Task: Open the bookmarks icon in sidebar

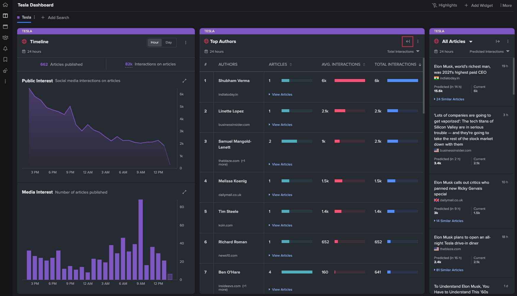Action: coord(5,59)
